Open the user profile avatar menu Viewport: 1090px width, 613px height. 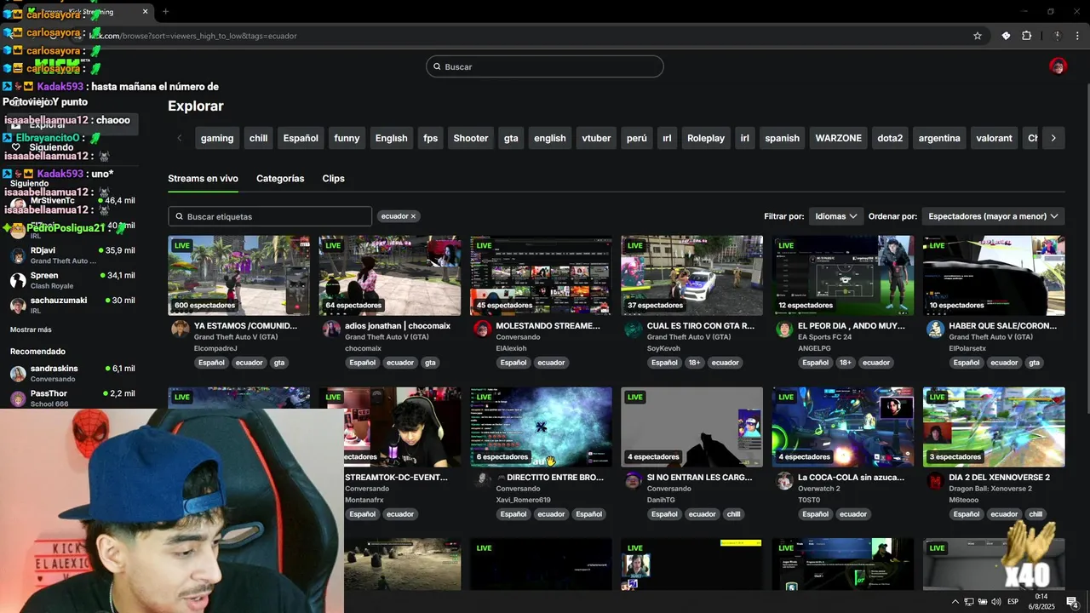pyautogui.click(x=1058, y=66)
